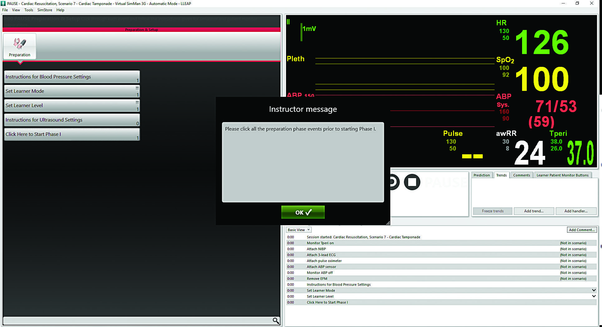Switch to the Prediction tab
This screenshot has height=327, width=602.
[x=481, y=175]
